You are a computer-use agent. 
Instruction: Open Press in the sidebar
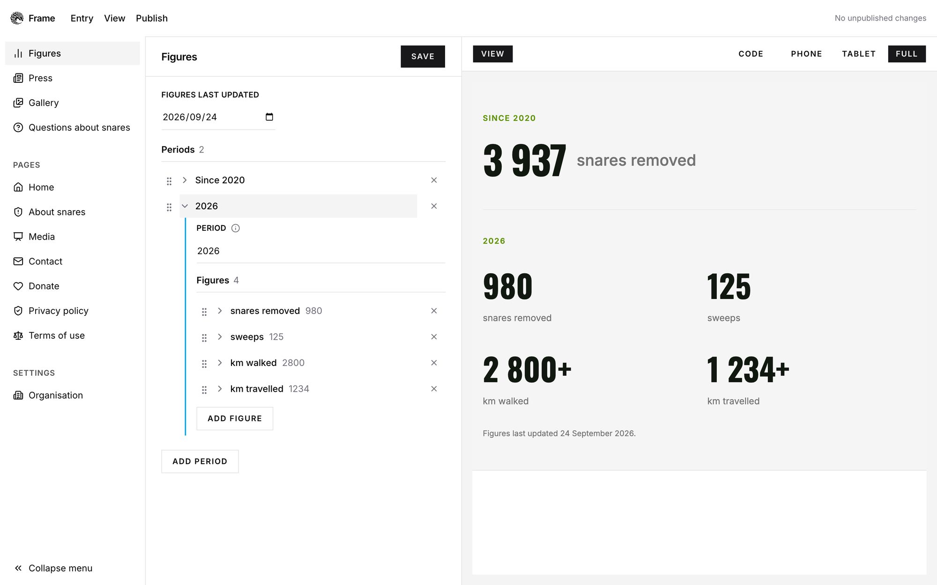click(x=73, y=78)
